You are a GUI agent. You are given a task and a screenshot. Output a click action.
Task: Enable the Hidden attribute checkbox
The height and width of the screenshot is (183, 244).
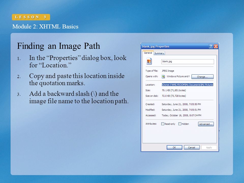[180, 124]
